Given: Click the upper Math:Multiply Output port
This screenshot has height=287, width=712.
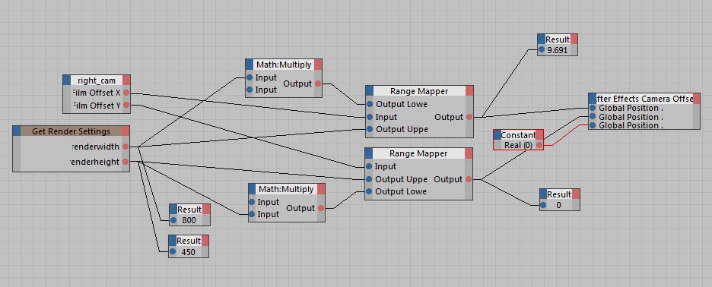Looking at the screenshot, I should tap(317, 84).
